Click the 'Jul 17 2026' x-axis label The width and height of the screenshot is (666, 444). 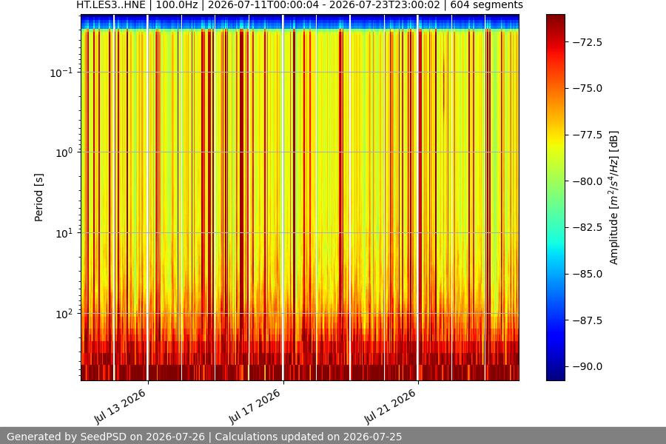(x=255, y=406)
